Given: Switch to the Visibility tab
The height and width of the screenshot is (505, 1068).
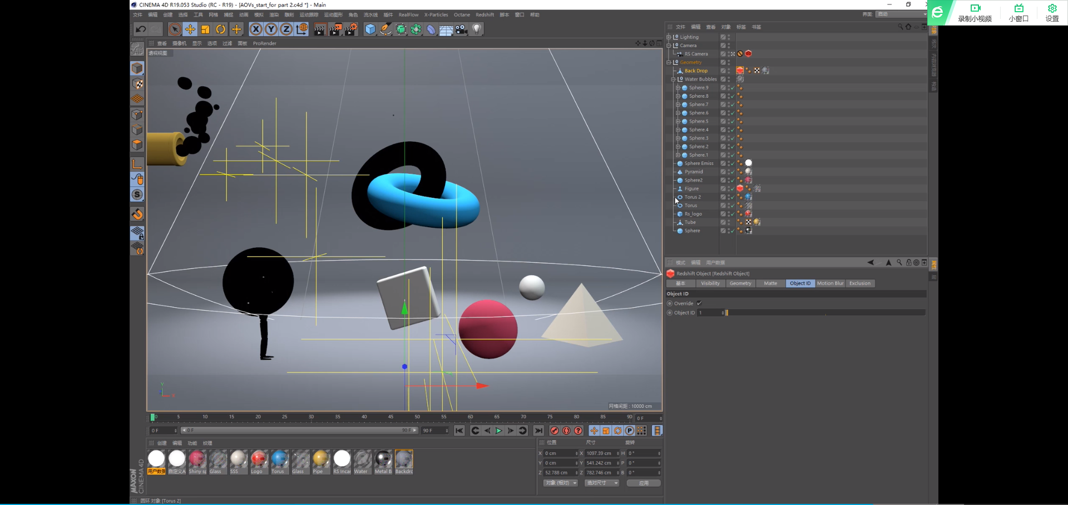Looking at the screenshot, I should [x=710, y=283].
